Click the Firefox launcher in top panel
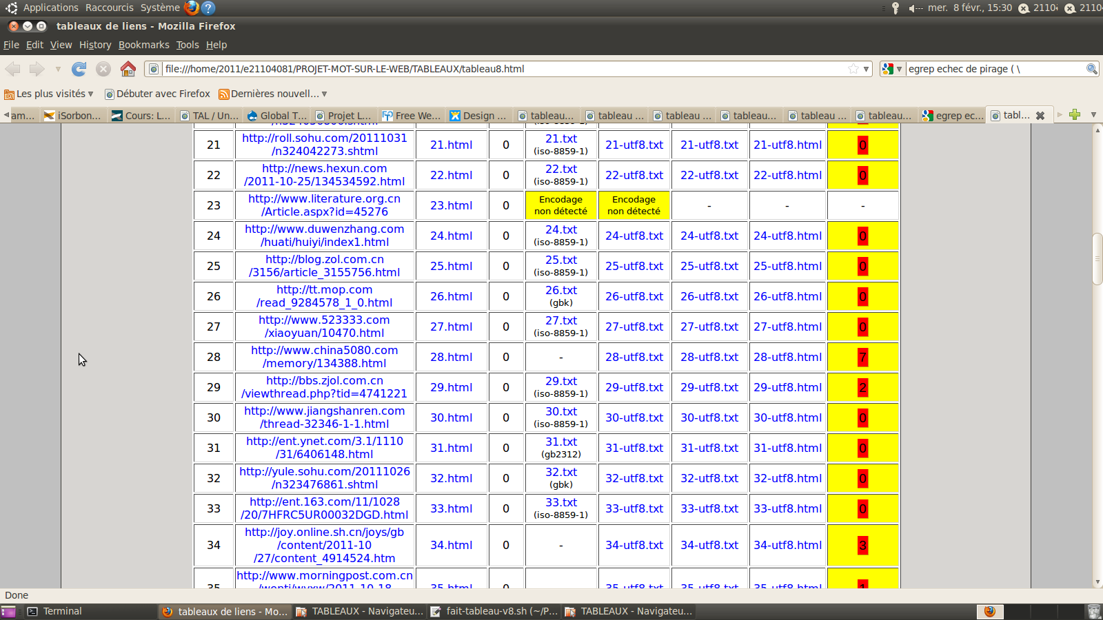 192,8
